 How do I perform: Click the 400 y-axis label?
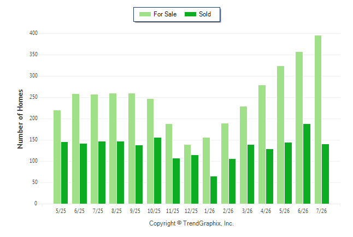pos(33,33)
